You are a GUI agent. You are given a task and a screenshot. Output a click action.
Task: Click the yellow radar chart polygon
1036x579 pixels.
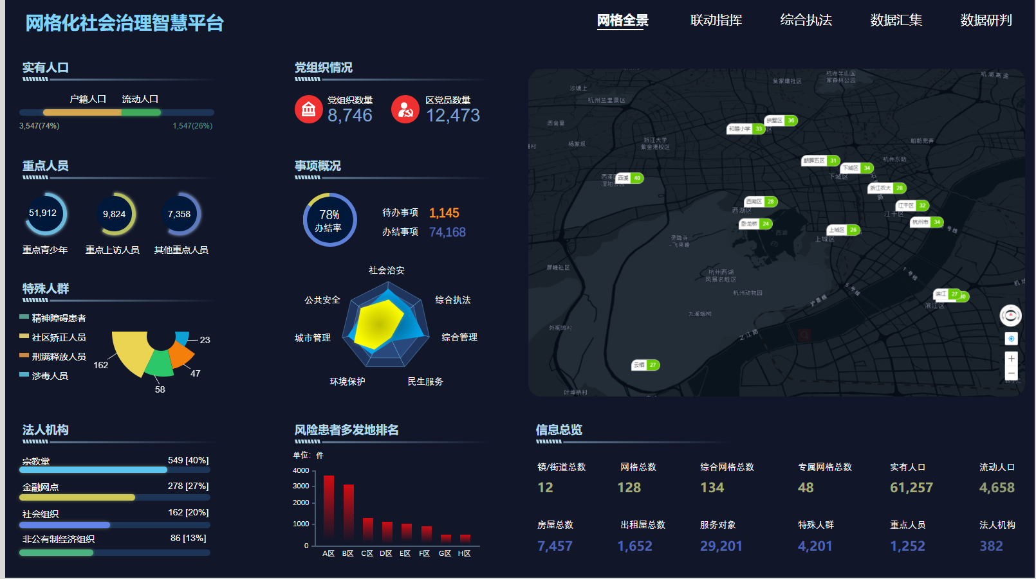point(378,323)
